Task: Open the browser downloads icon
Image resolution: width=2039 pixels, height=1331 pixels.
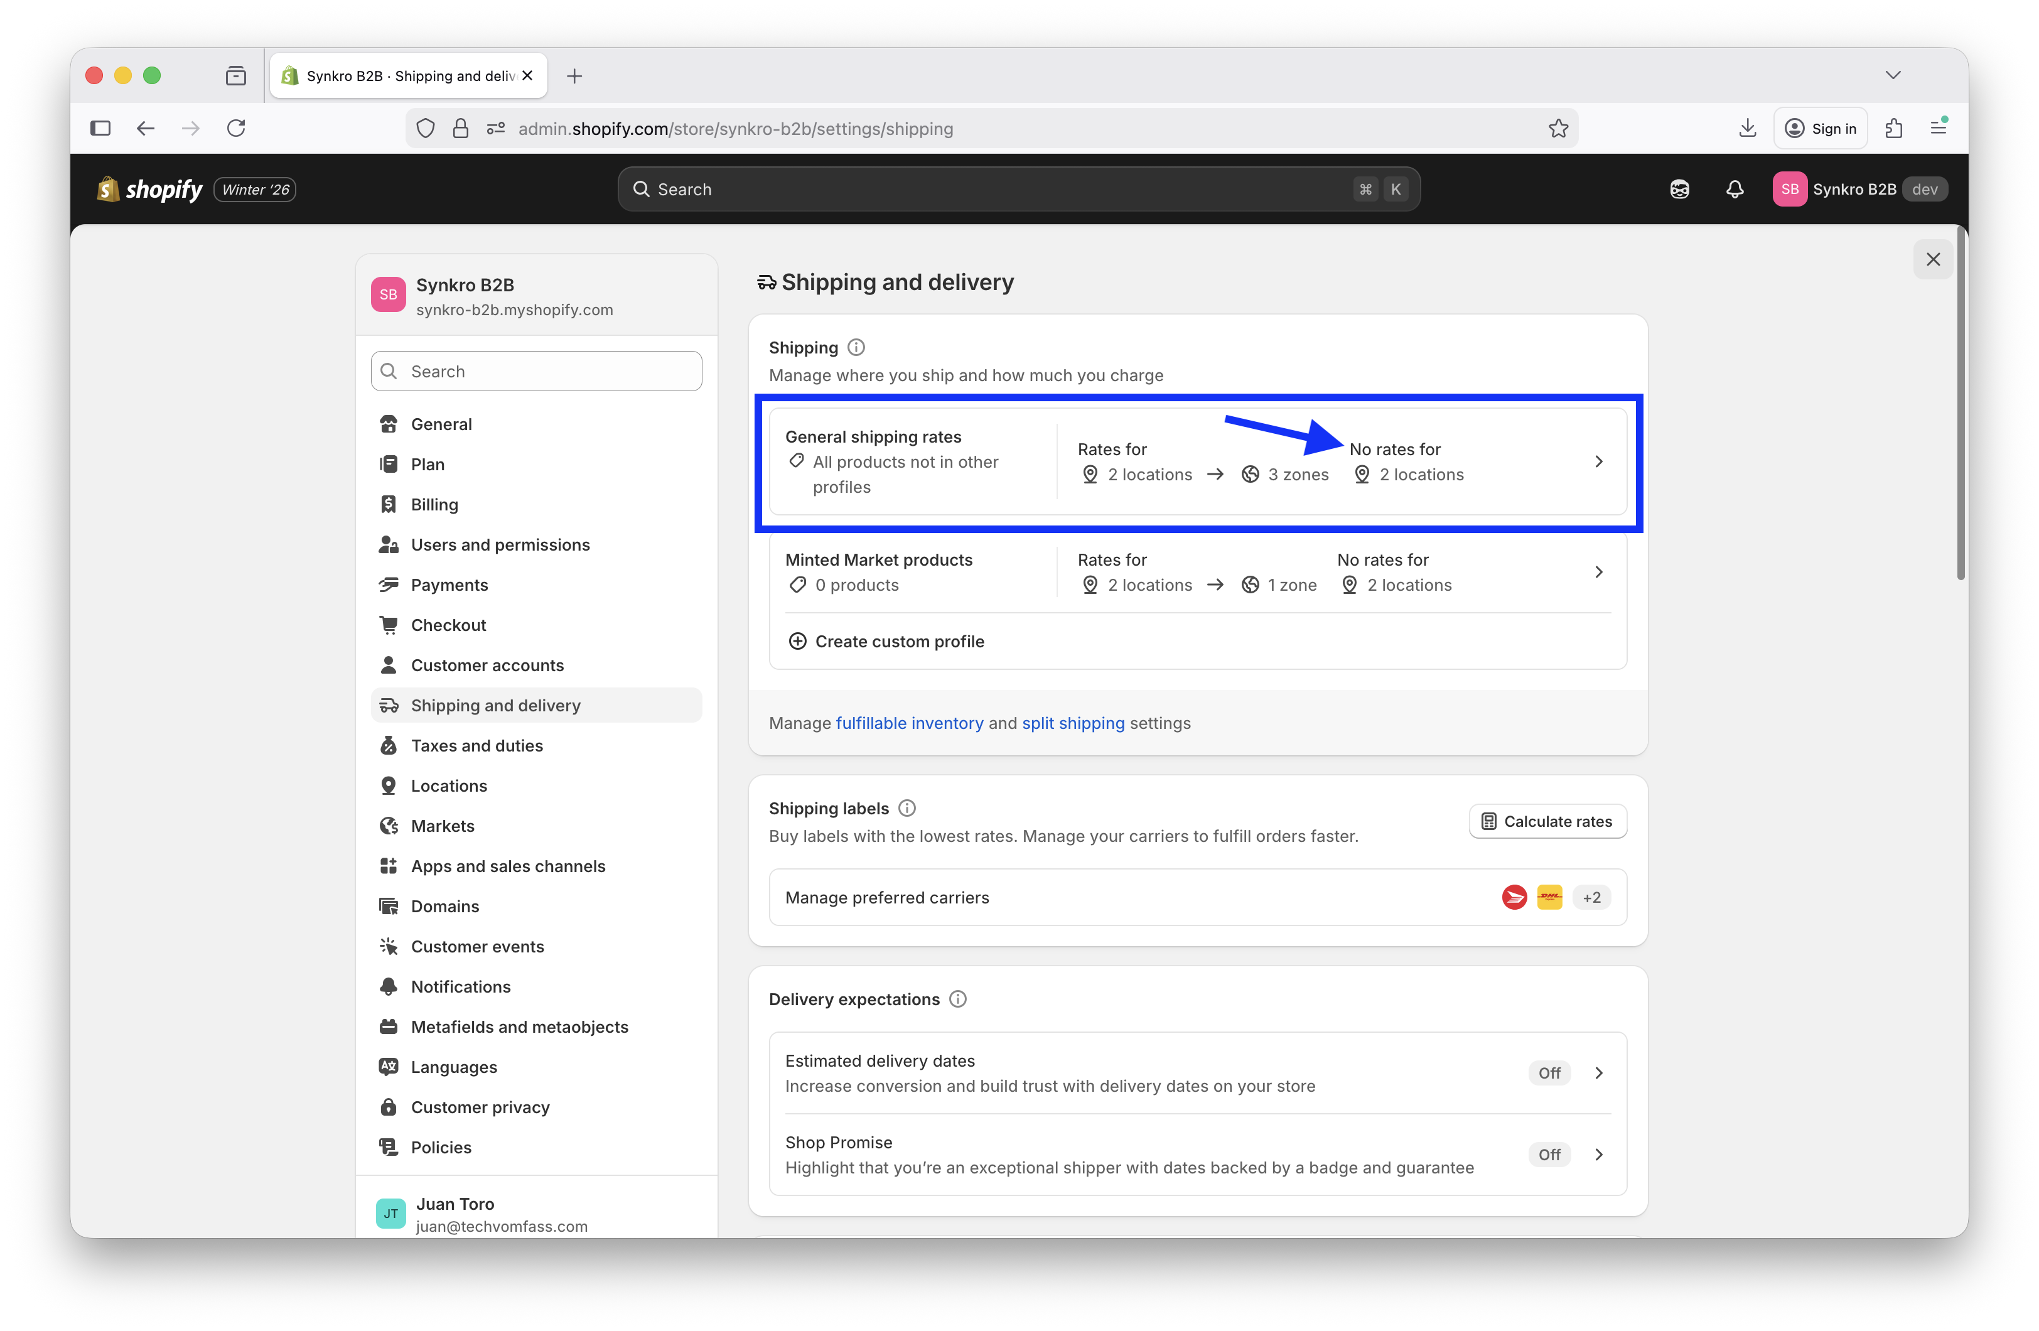Action: pos(1747,129)
